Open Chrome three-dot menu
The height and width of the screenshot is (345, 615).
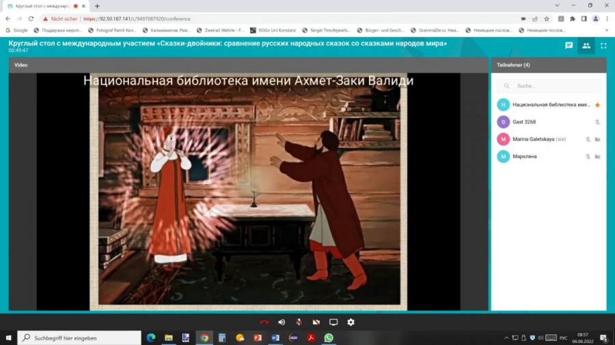coord(606,19)
